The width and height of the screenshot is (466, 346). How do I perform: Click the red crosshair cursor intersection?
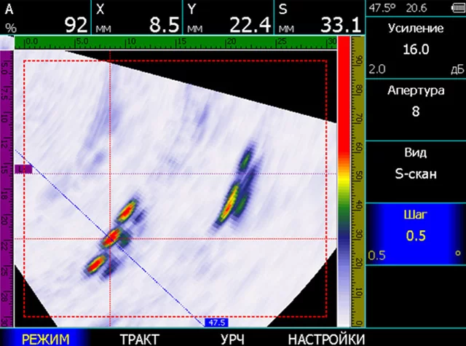[x=110, y=238]
